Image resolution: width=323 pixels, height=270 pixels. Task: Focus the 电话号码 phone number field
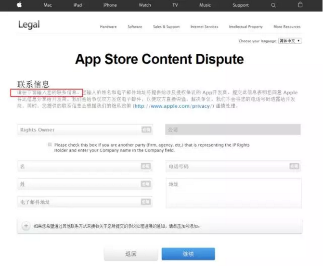click(x=233, y=166)
